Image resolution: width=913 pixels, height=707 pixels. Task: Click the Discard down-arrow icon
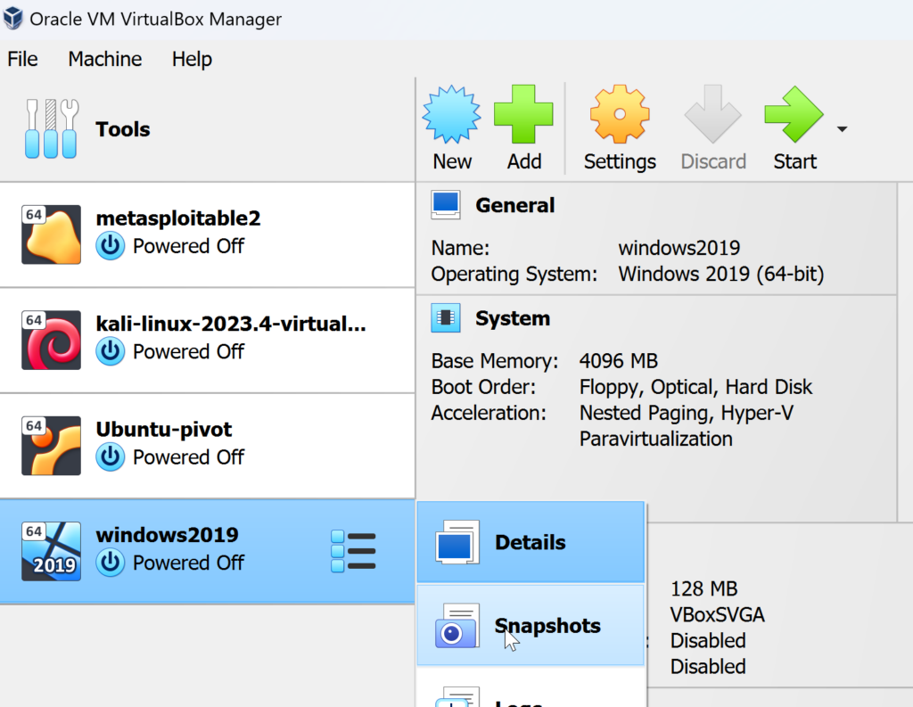tap(712, 114)
